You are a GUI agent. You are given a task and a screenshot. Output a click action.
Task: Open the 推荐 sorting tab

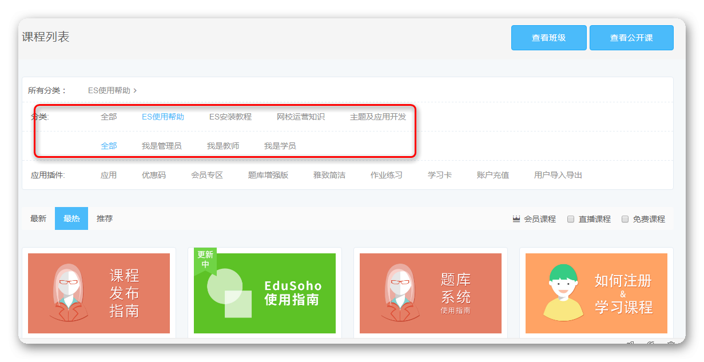(105, 218)
